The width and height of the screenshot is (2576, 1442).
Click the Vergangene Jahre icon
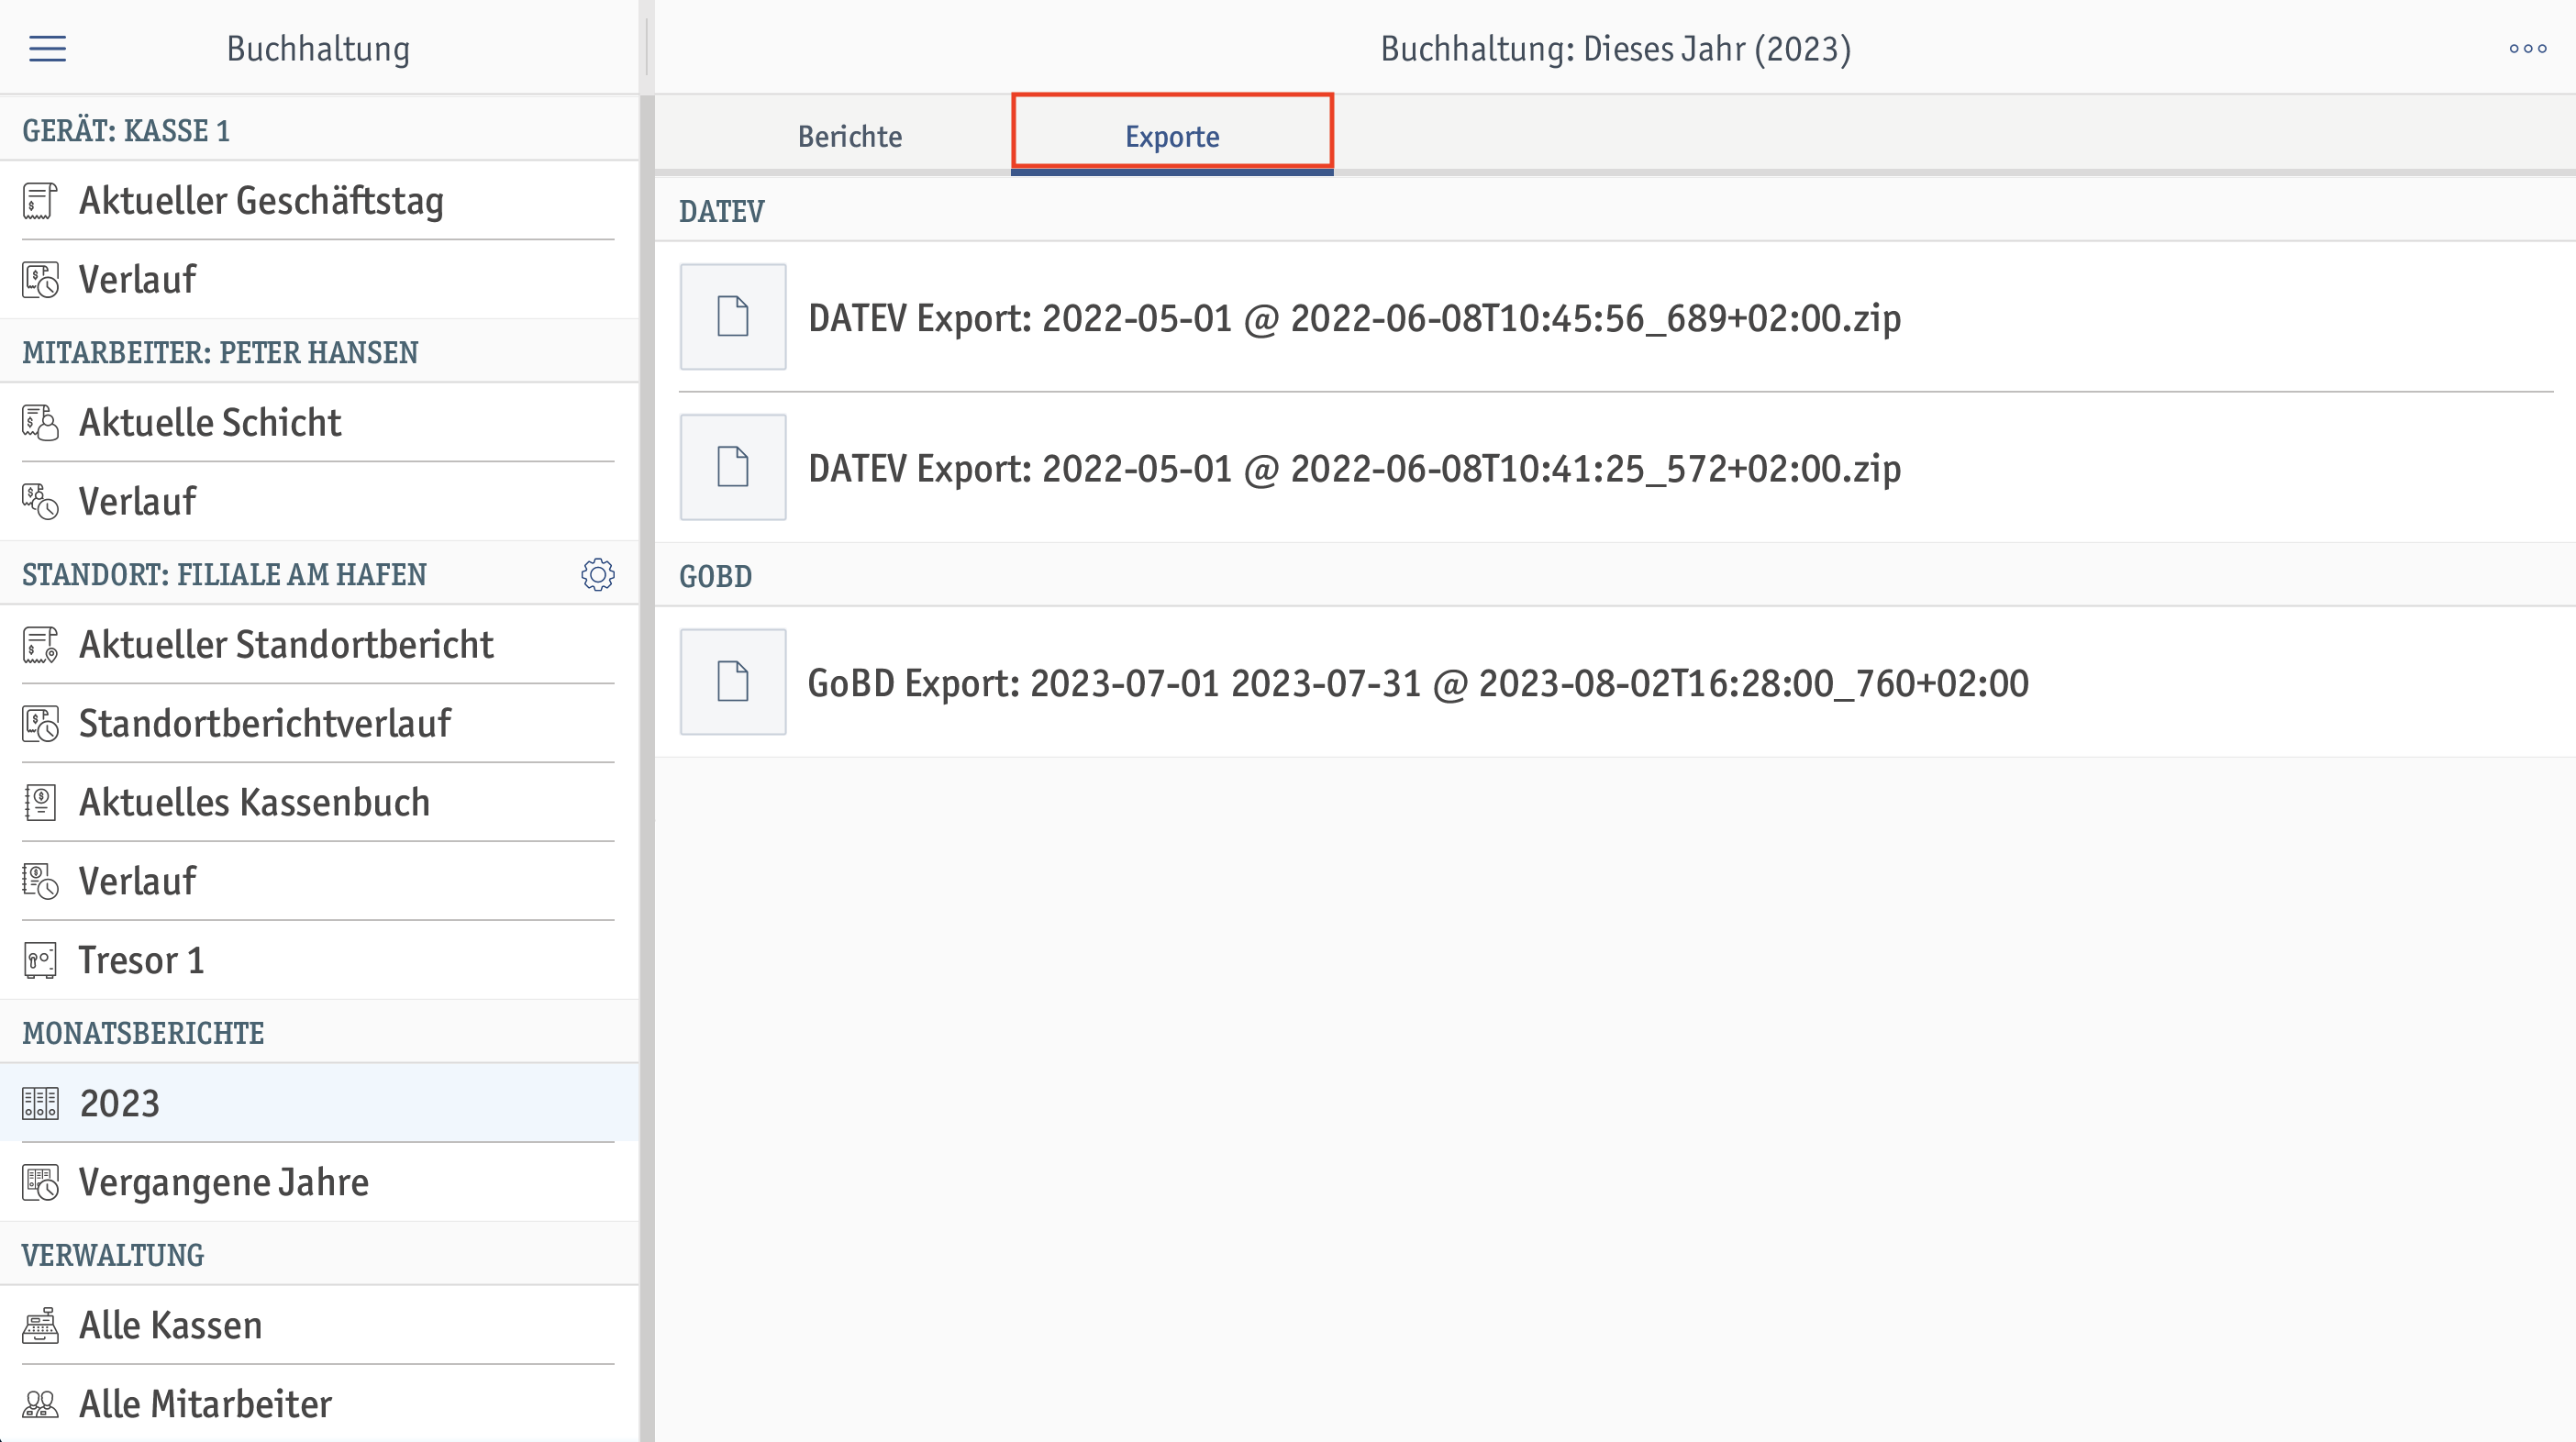(x=40, y=1183)
